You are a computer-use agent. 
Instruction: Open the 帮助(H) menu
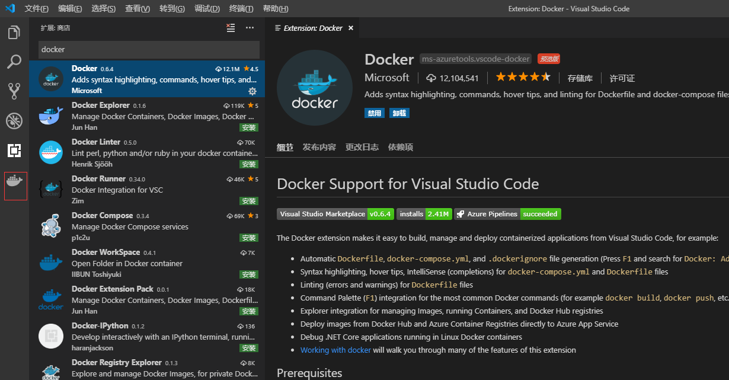click(x=276, y=8)
